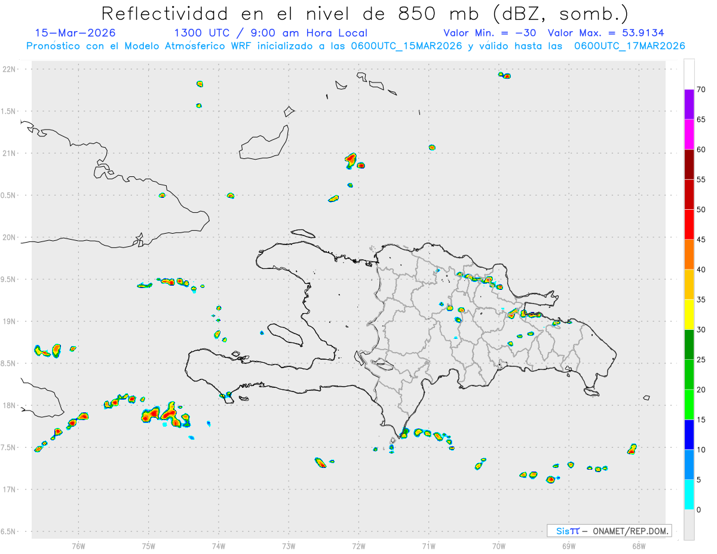Click the colorbar label "40"
The image size is (717, 554).
[x=701, y=270]
